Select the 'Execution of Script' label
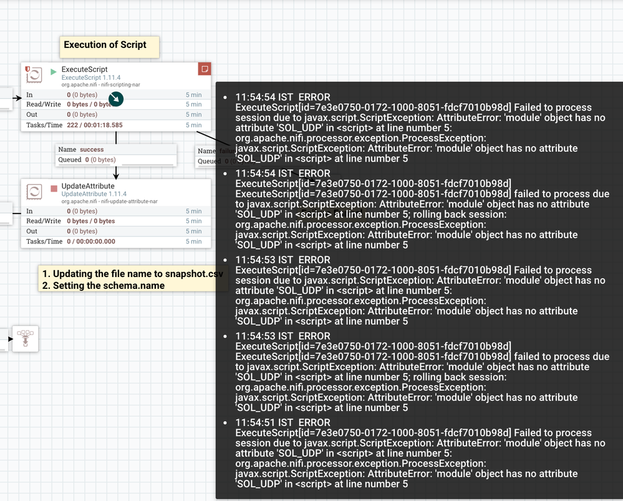This screenshot has height=501, width=623. point(109,47)
